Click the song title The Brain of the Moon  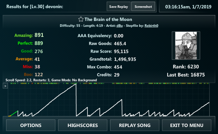[x=108, y=19]
